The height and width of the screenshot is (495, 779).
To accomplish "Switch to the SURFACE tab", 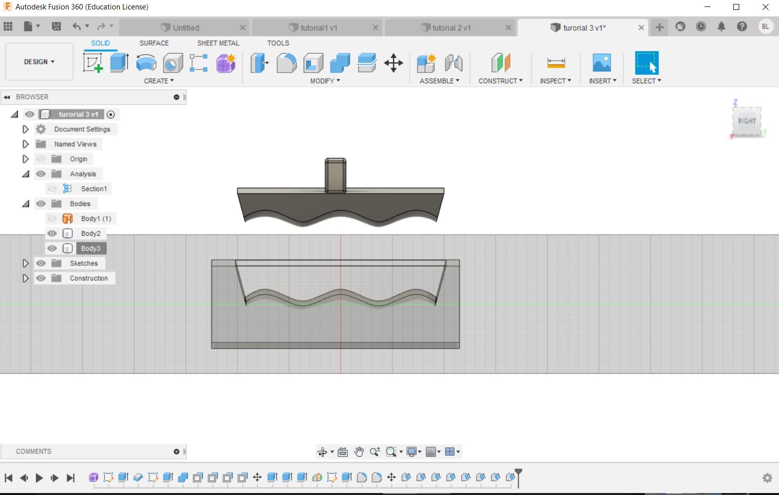I will click(154, 43).
